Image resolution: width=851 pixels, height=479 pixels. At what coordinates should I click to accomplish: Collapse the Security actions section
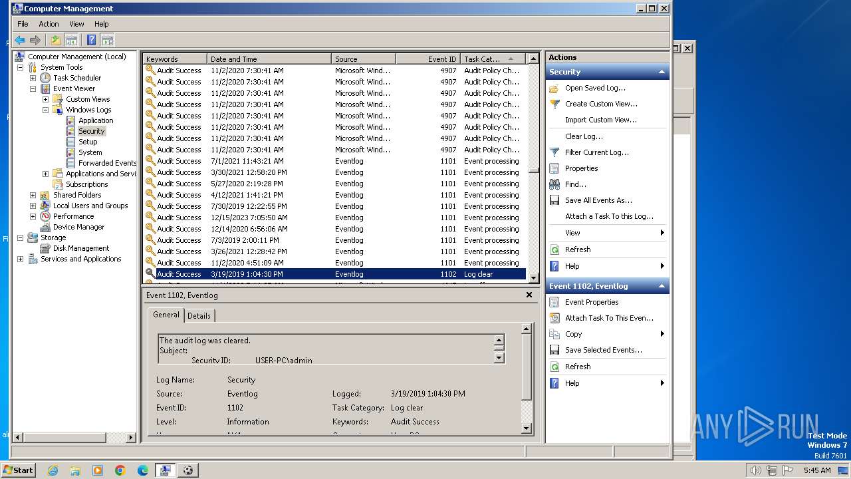(662, 72)
